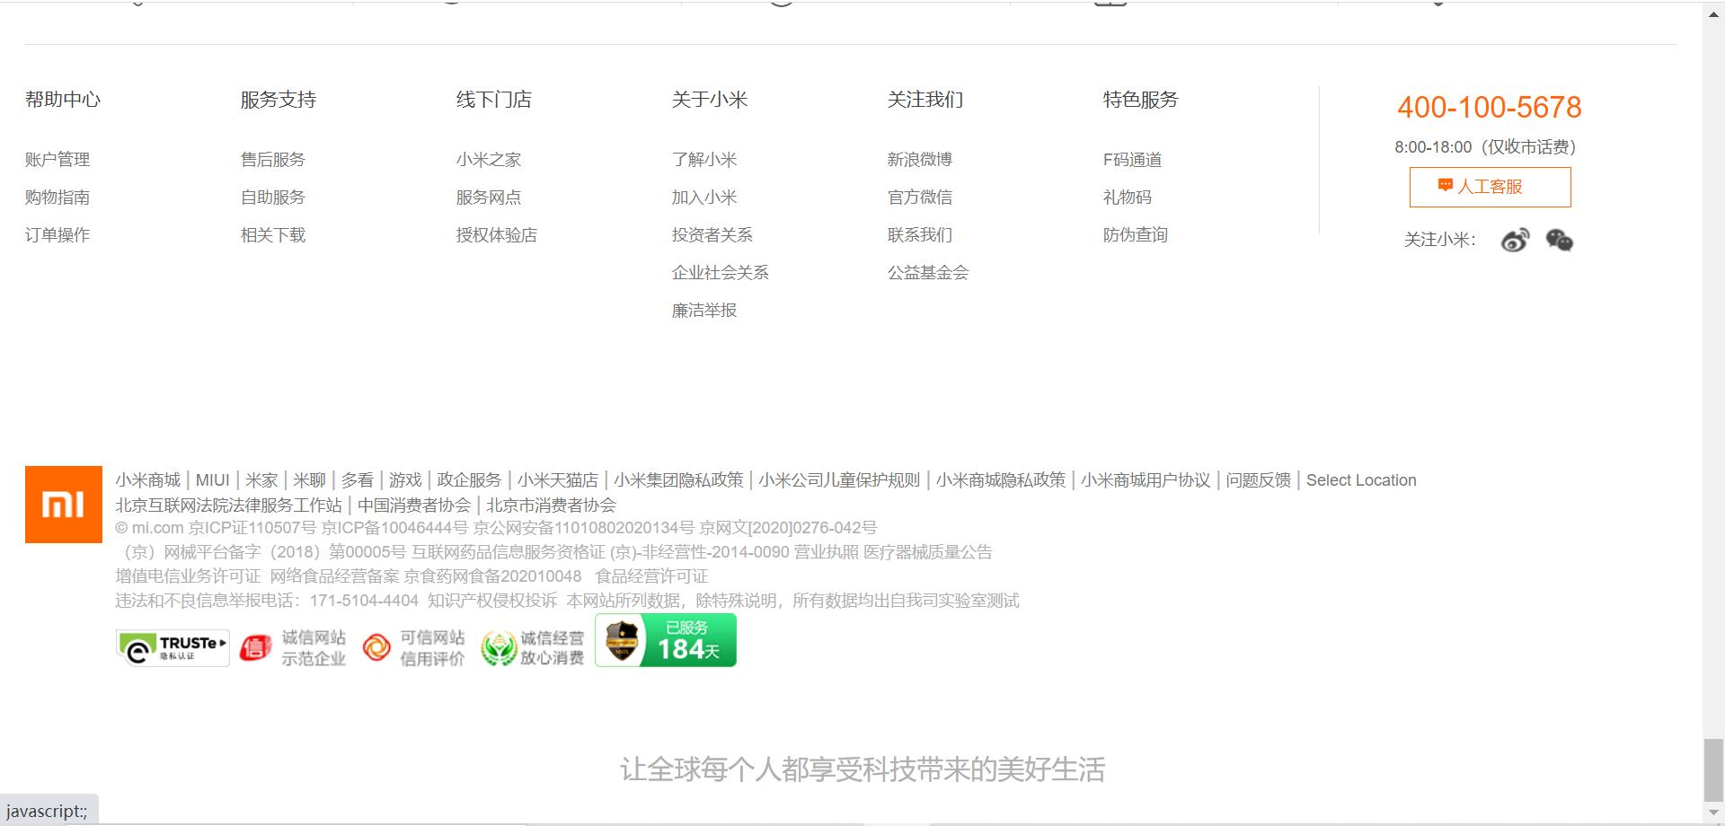The width and height of the screenshot is (1725, 826).
Task: Click the 诚信经营 放心消费 badge
Action: pos(533,647)
